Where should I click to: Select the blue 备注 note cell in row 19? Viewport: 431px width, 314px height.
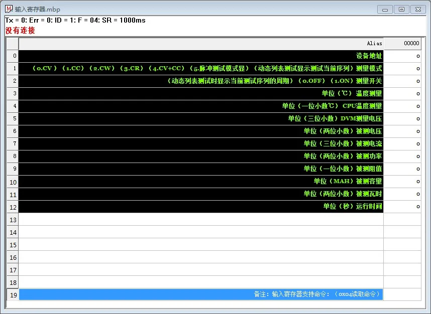point(201,294)
